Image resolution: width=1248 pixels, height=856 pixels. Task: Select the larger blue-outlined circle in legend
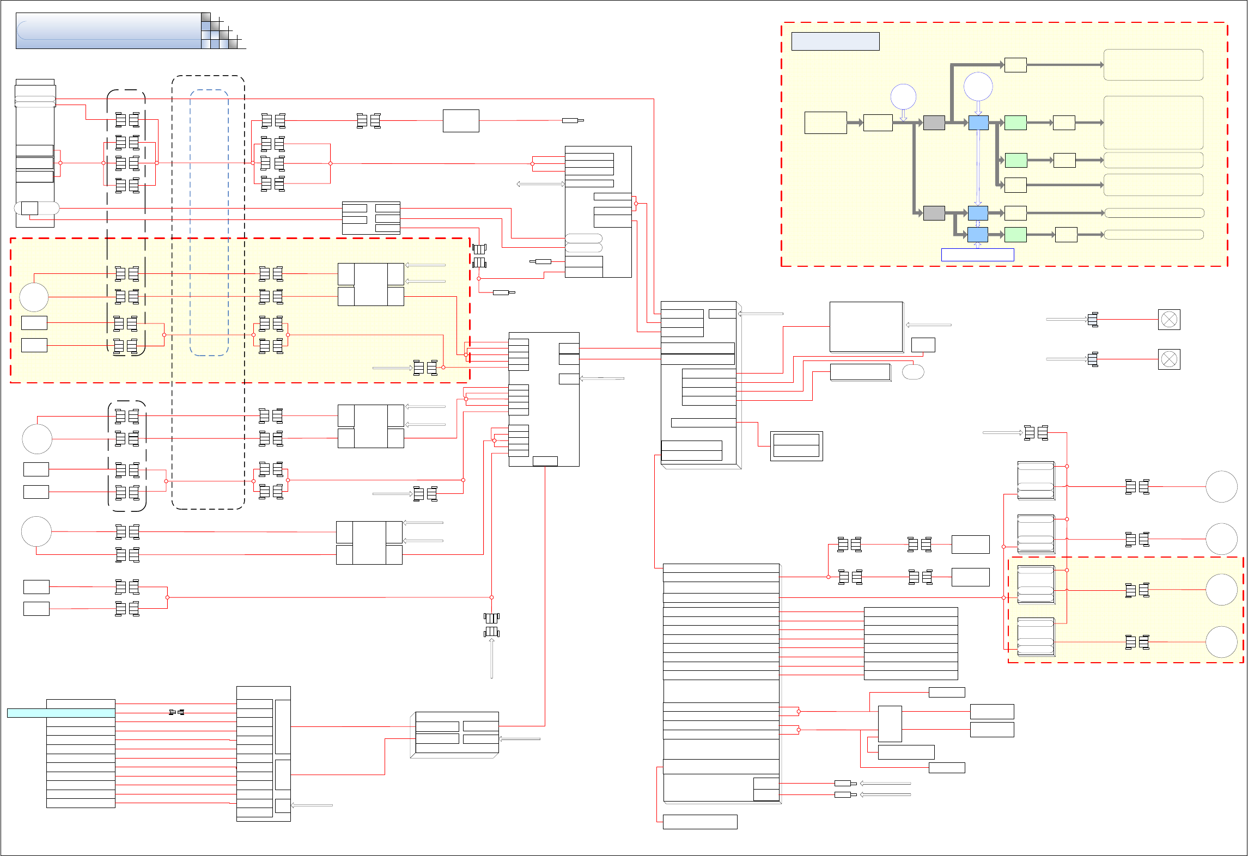tap(978, 87)
